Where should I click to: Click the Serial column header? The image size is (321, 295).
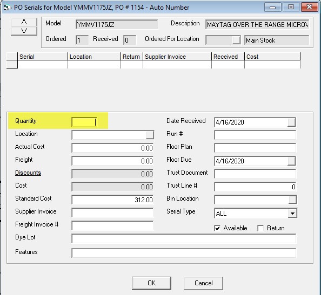[x=43, y=57]
